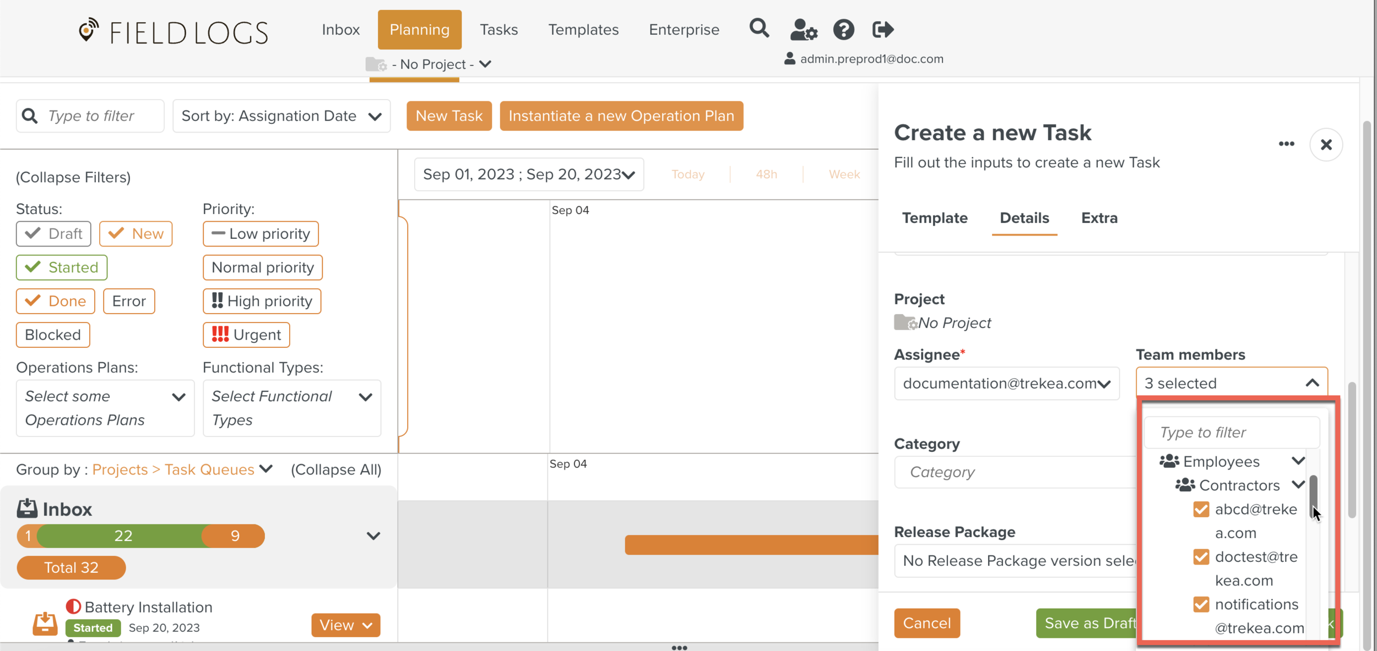Open the Operations Plans select dropdown
1377x651 pixels.
(105, 408)
